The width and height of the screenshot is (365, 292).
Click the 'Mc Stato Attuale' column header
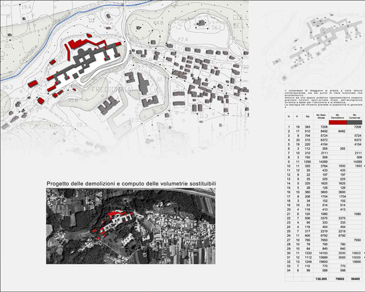[322, 117]
